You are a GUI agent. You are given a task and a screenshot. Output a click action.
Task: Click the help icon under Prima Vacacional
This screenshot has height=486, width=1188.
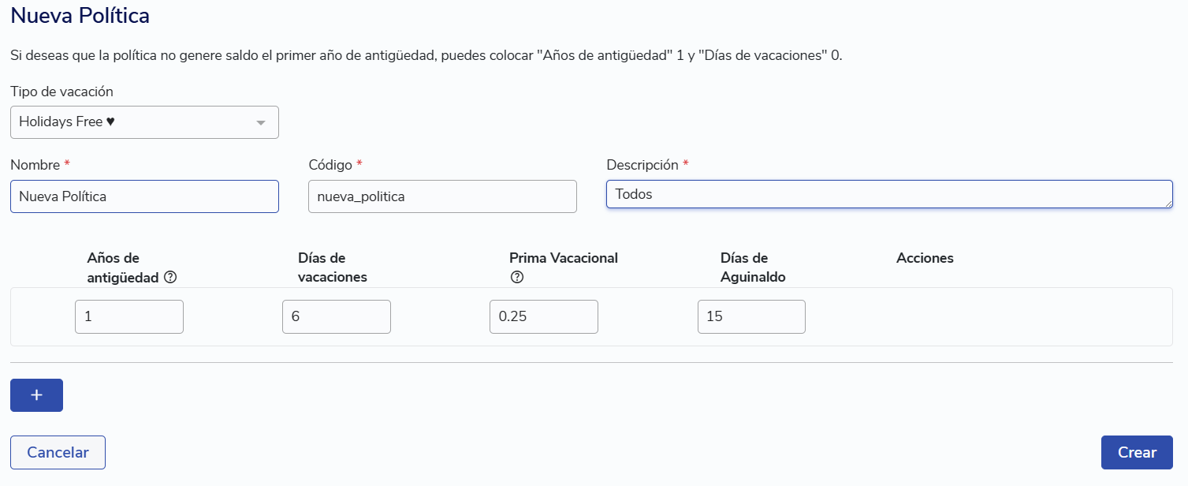[517, 277]
